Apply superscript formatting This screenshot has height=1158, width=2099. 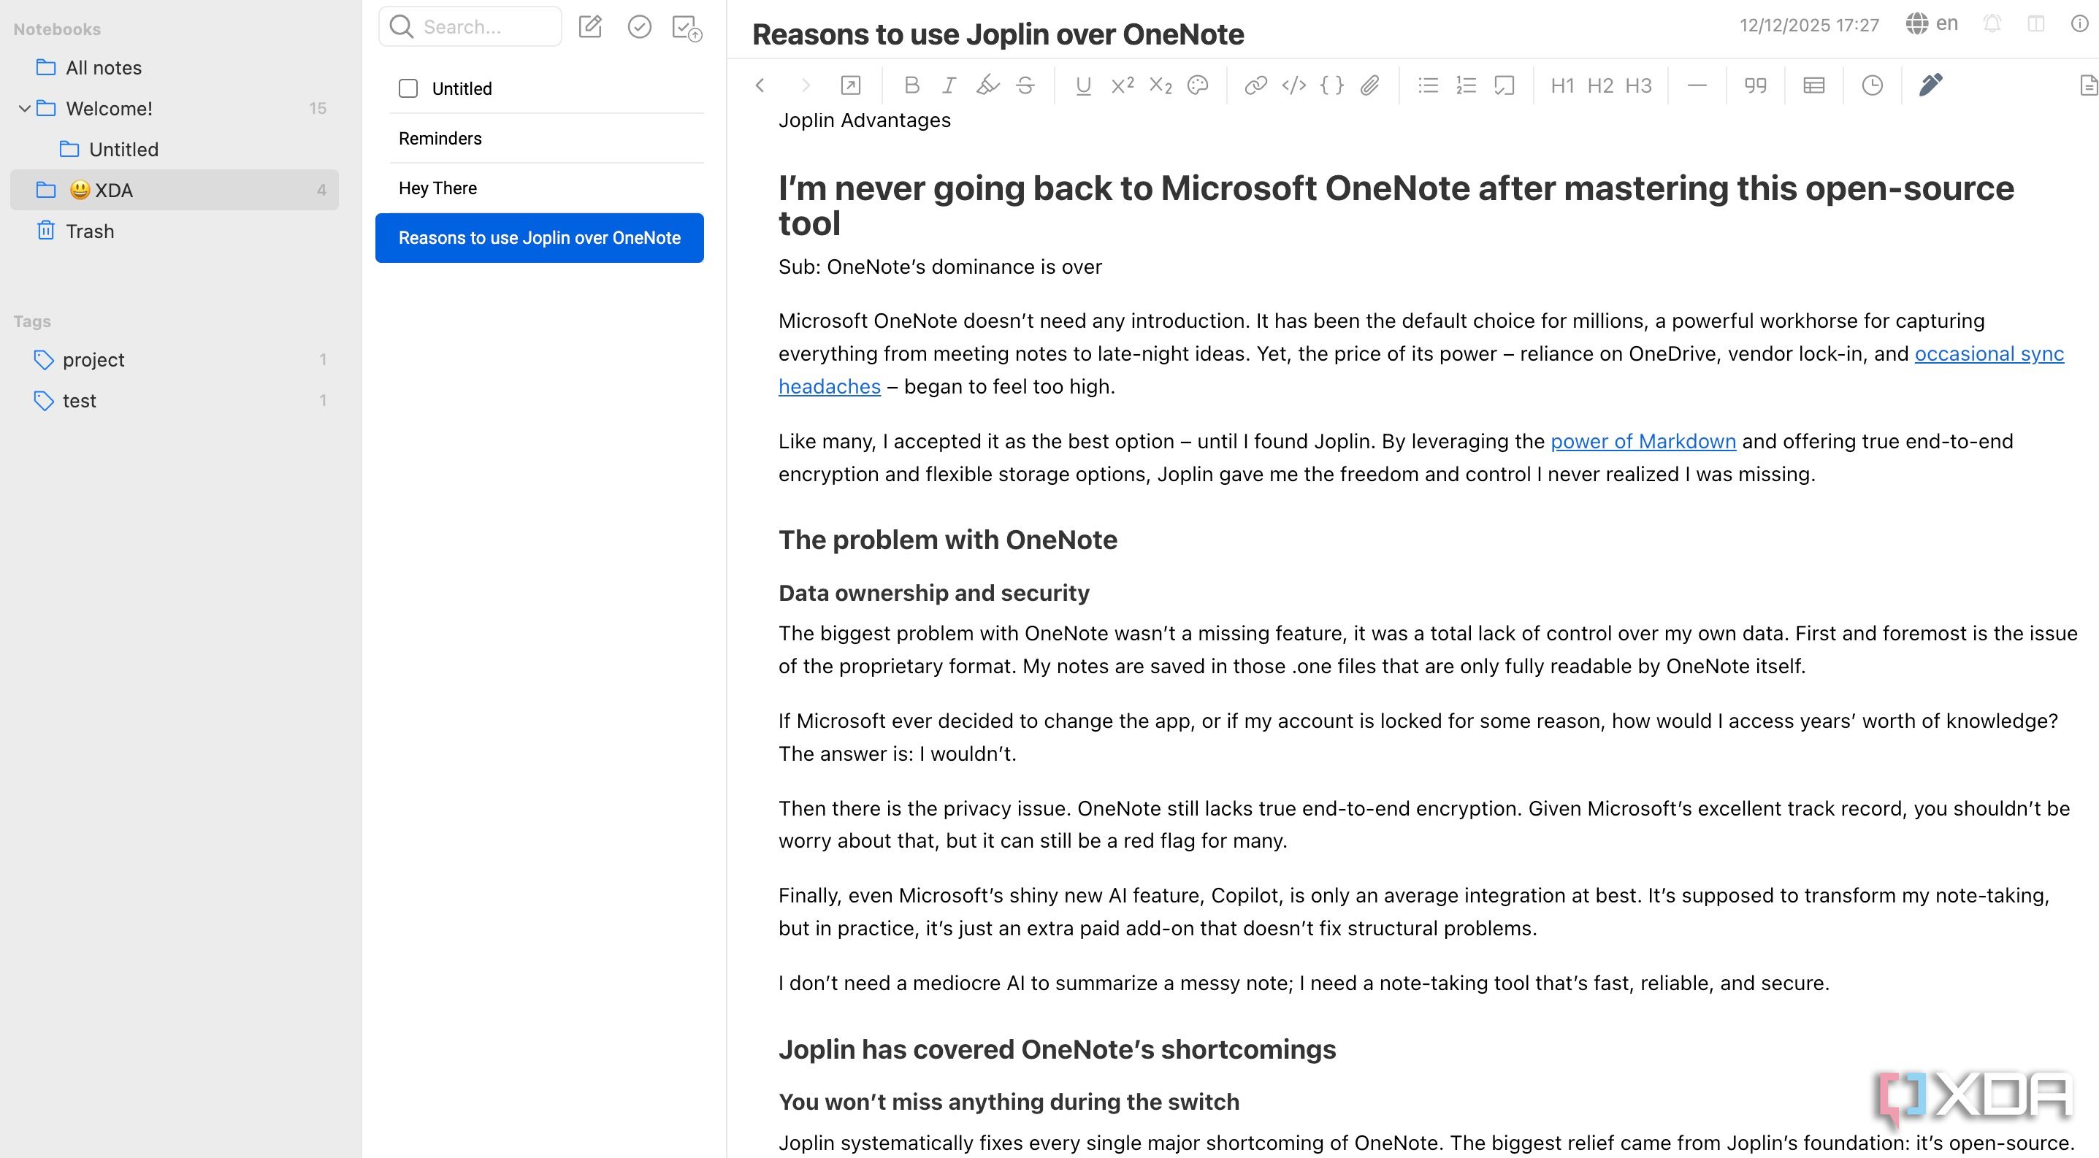(1123, 85)
